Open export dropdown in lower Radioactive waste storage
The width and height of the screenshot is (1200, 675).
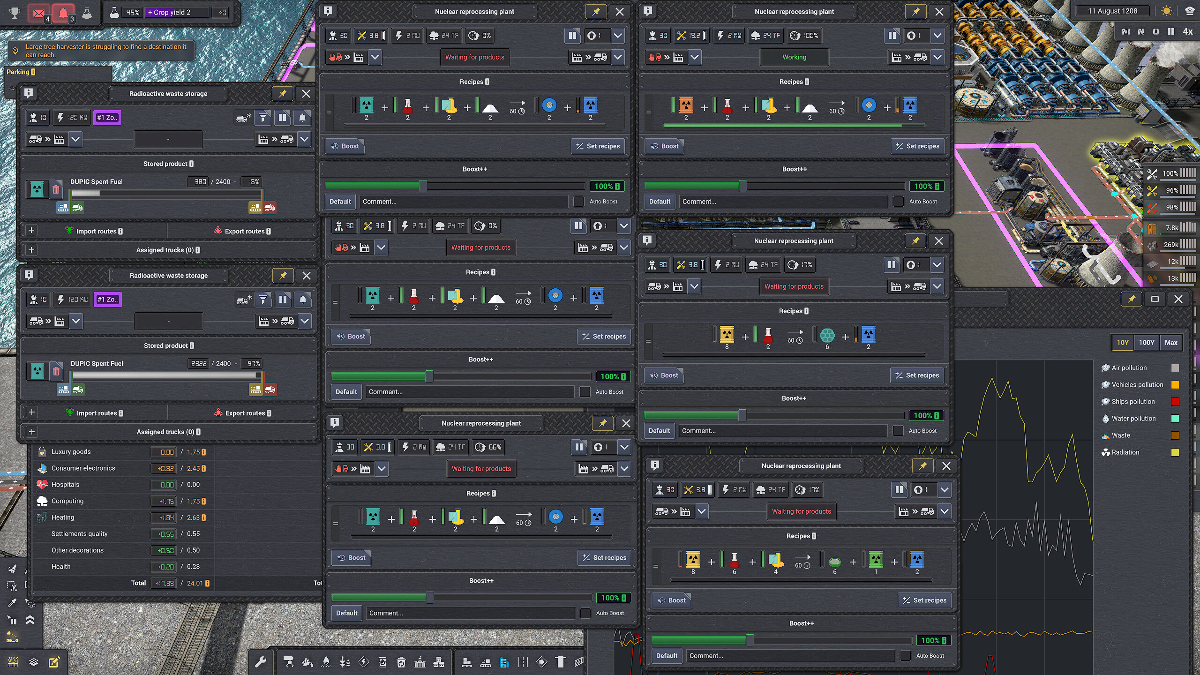[305, 321]
